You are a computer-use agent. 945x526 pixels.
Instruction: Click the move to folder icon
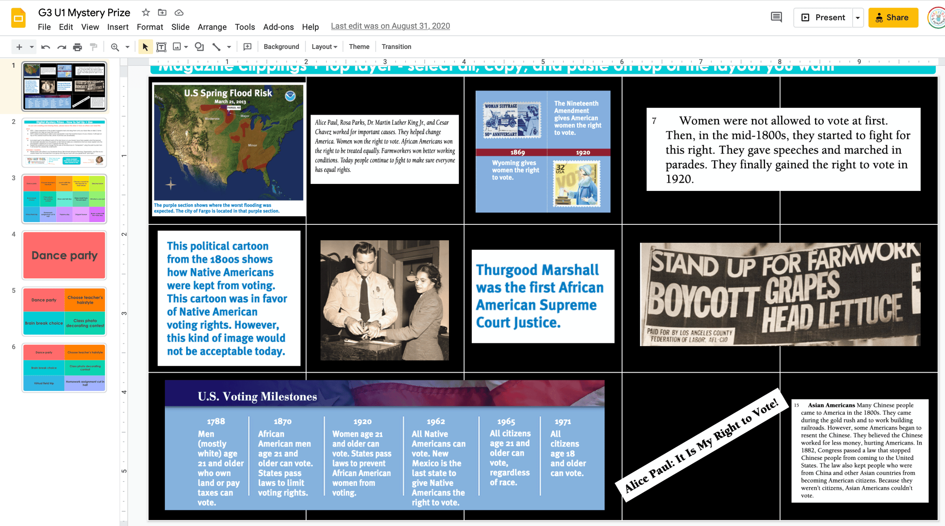[162, 13]
